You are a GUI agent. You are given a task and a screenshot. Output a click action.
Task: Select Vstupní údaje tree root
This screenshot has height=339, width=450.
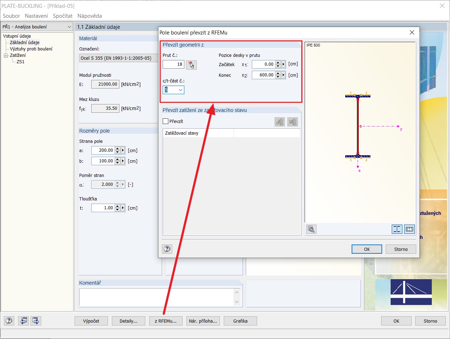[17, 36]
